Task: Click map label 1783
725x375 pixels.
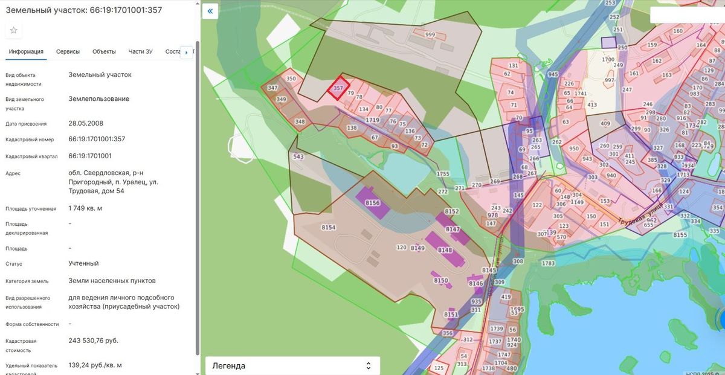Action: [x=548, y=263]
